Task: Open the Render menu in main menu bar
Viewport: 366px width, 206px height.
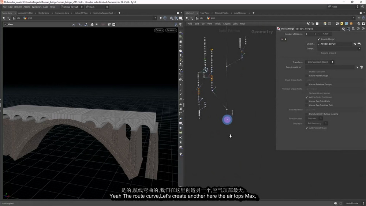Action: point(18,7)
